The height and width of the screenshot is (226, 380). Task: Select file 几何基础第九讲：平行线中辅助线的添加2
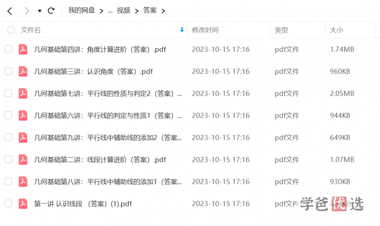pyautogui.click(x=108, y=137)
